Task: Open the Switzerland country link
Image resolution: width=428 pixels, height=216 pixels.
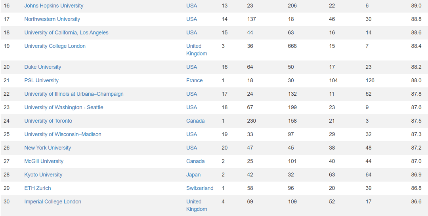Action: [200, 188]
